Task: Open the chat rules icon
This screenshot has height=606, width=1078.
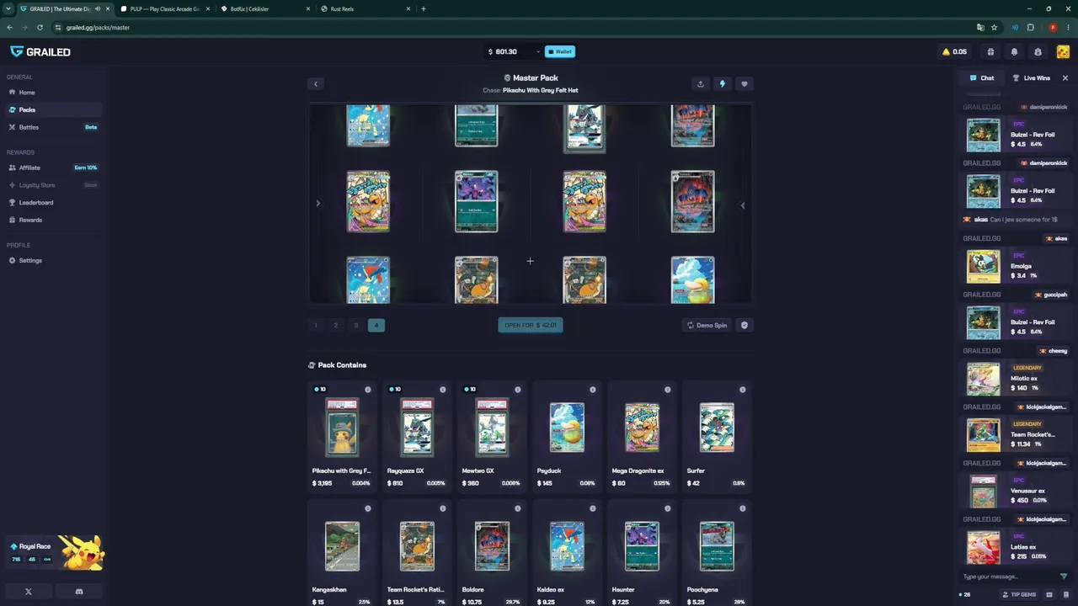Action: pyautogui.click(x=1065, y=594)
